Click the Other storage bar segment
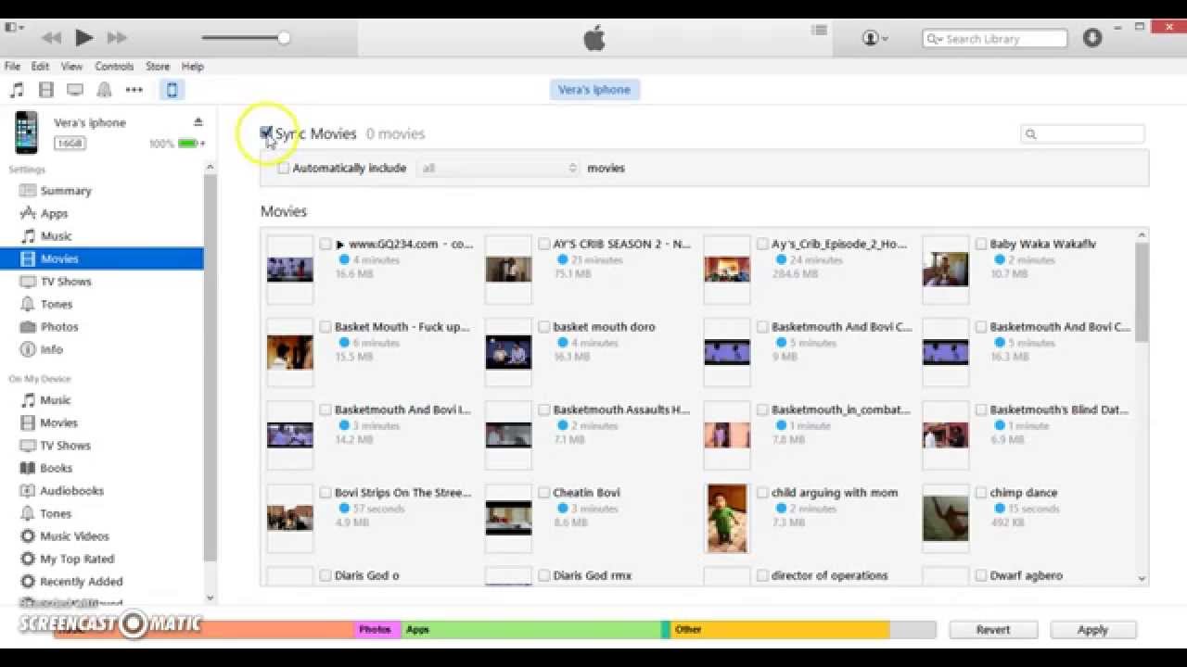The width and height of the screenshot is (1187, 667). pos(780,630)
